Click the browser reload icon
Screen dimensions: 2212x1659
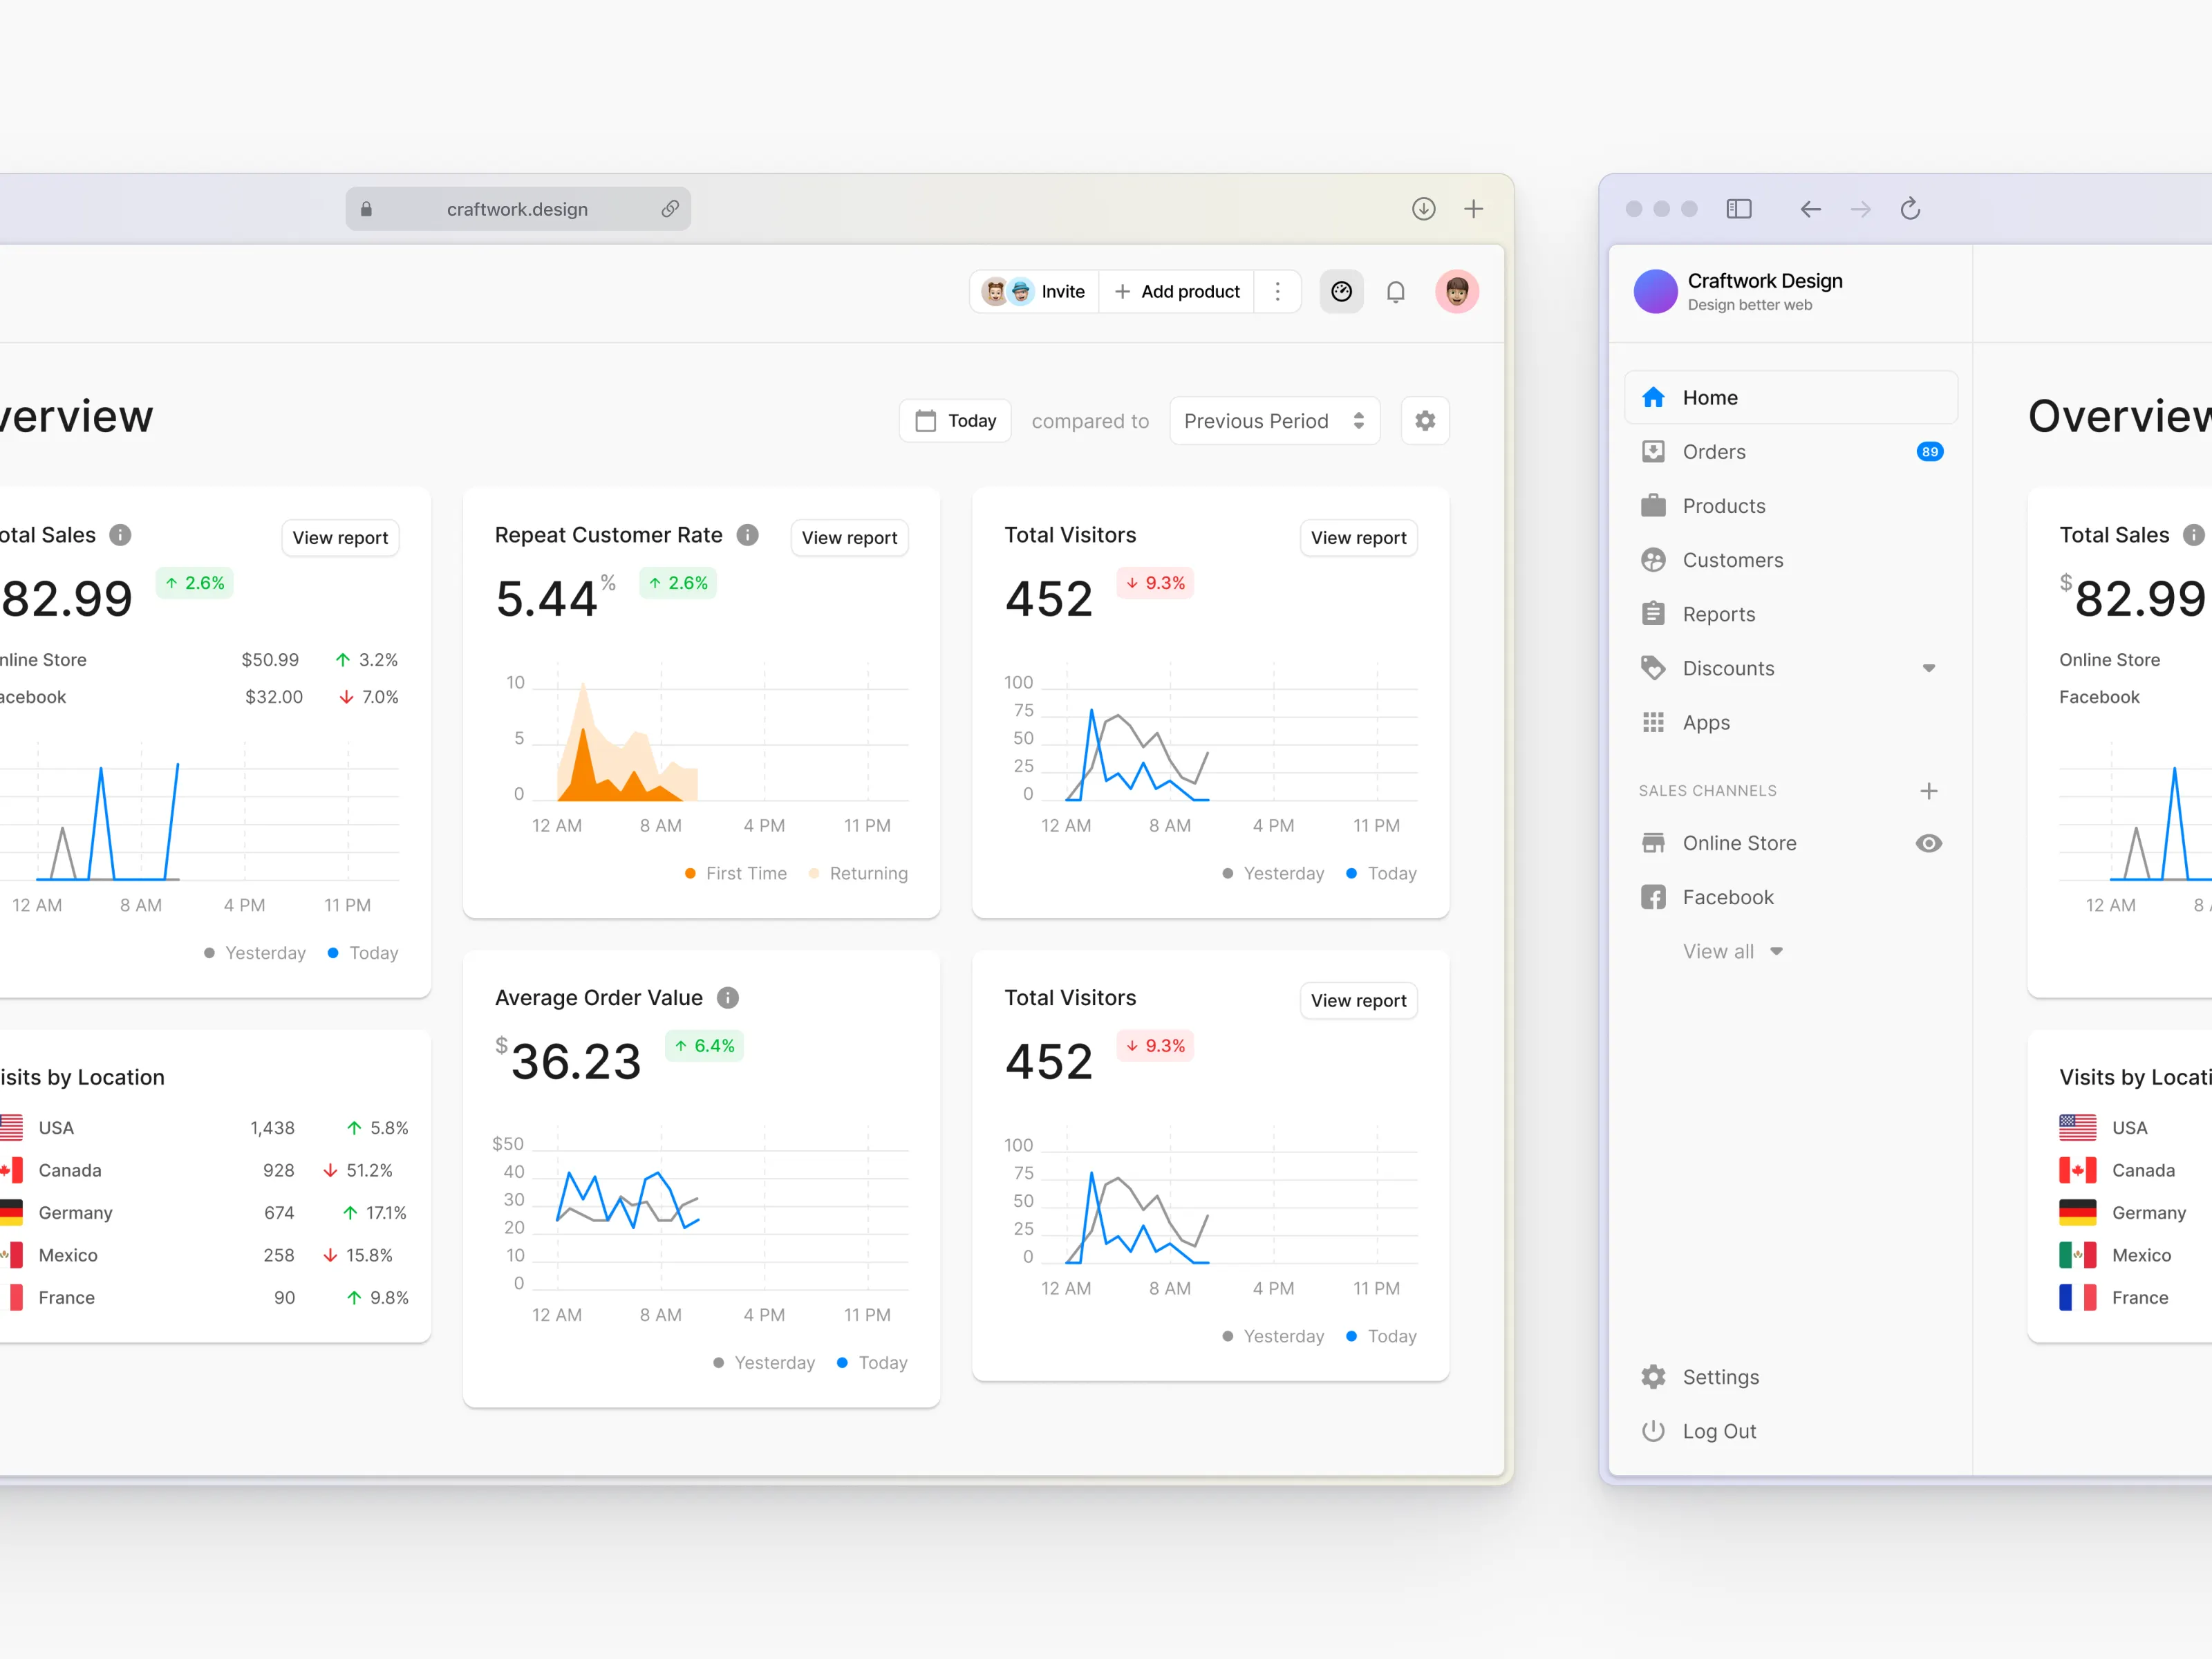pyautogui.click(x=1910, y=209)
